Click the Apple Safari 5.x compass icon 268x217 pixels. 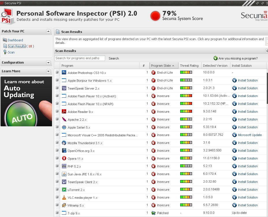pos(64,127)
